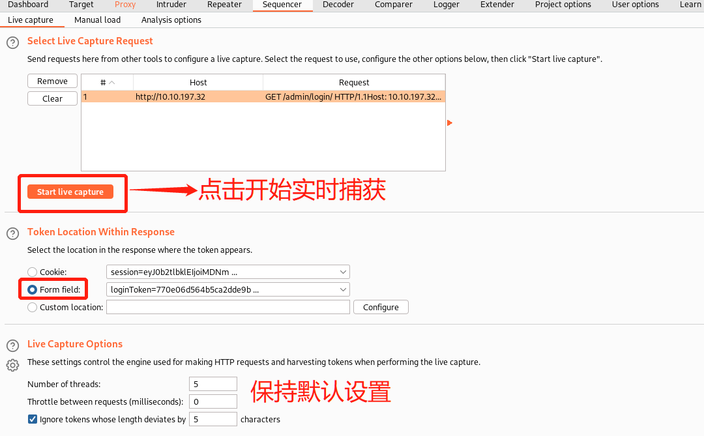The image size is (704, 436).
Task: Switch to the Repeater tab
Action: [x=224, y=5]
